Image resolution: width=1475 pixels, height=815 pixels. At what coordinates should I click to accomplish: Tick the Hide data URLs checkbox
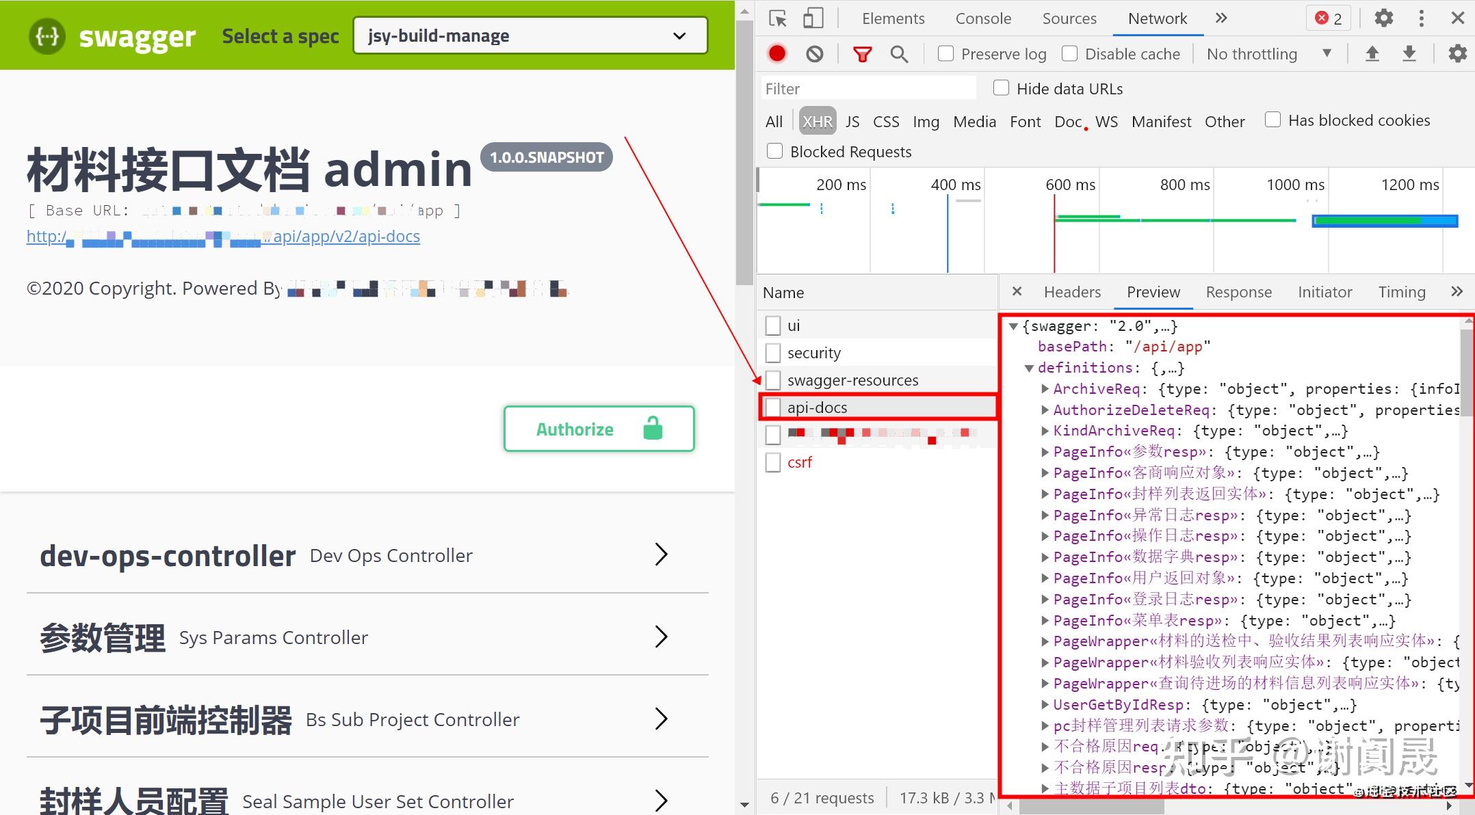point(1001,88)
